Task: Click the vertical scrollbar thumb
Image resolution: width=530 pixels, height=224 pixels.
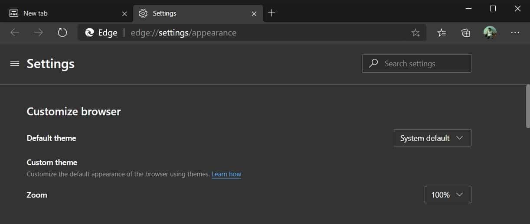Action: (x=526, y=106)
